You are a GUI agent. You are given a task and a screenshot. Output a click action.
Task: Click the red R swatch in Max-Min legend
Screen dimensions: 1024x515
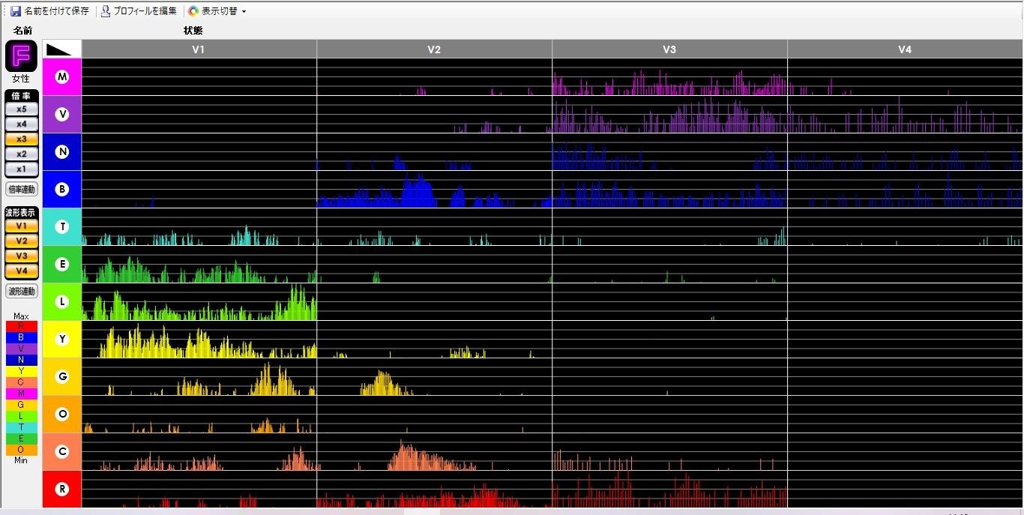point(21,326)
